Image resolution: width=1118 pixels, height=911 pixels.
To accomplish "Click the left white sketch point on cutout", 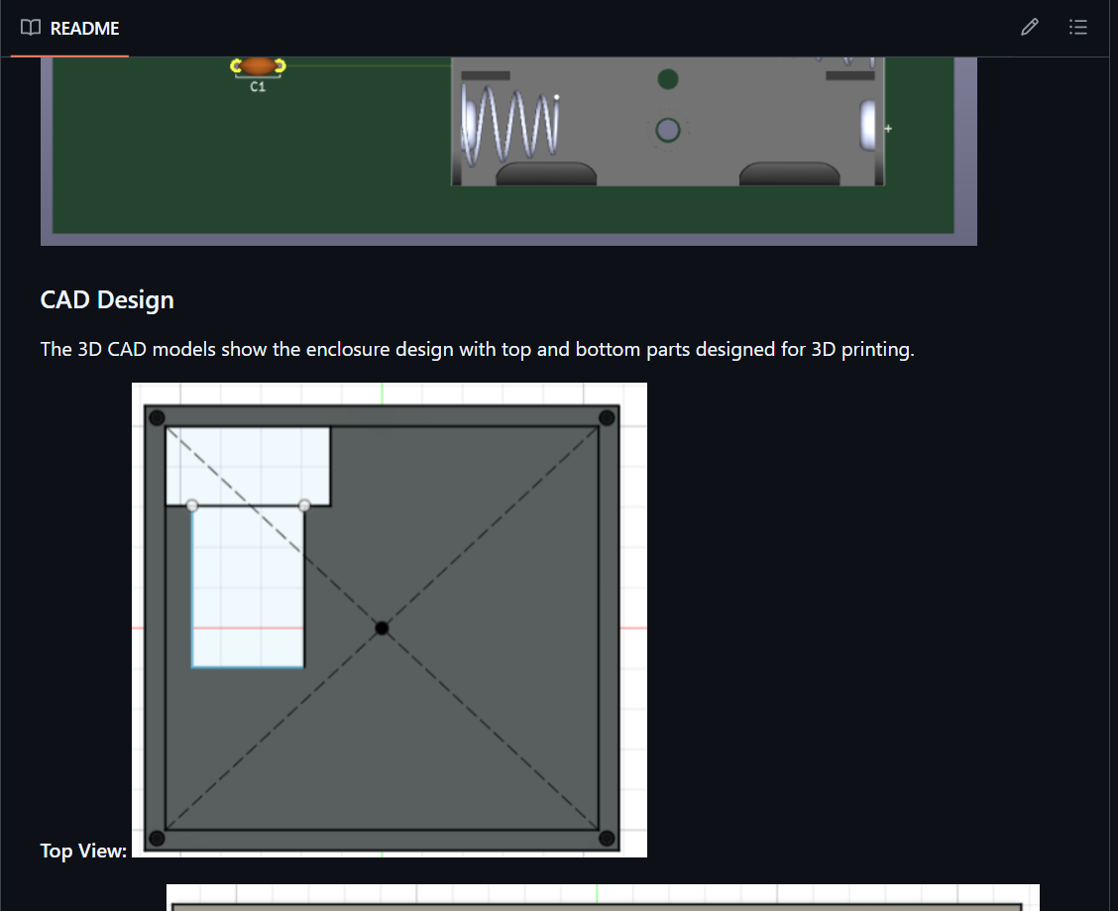I will click(192, 506).
